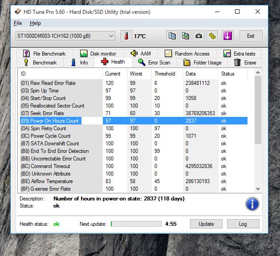Image resolution: width=280 pixels, height=256 pixels.
Task: Click the Data column header
Action: point(200,74)
